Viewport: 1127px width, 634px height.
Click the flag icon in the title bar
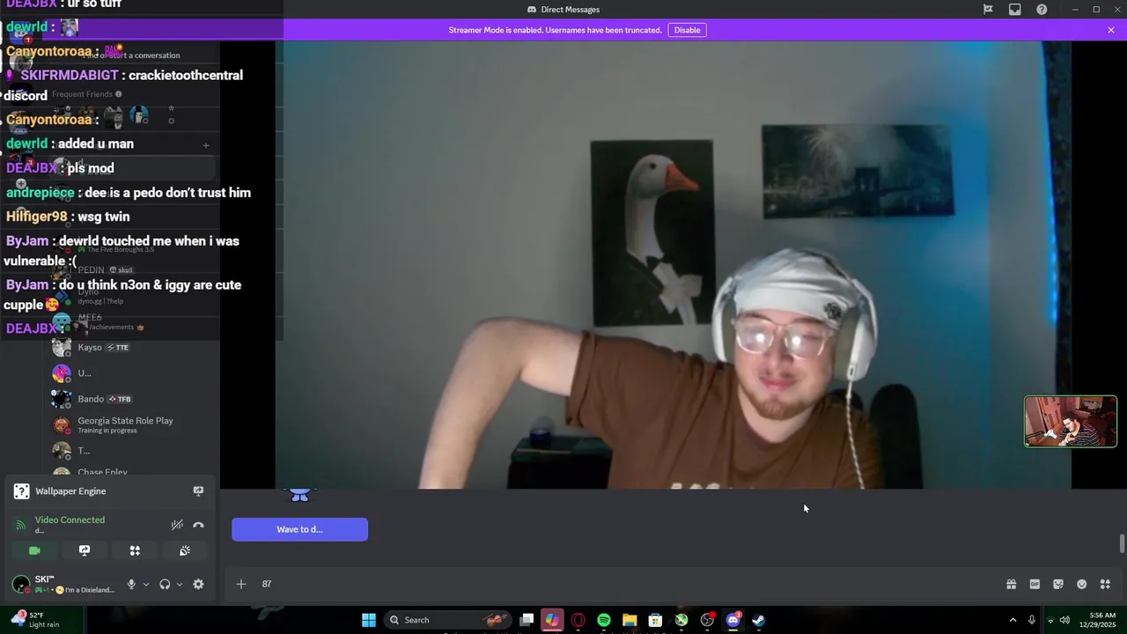pos(988,10)
